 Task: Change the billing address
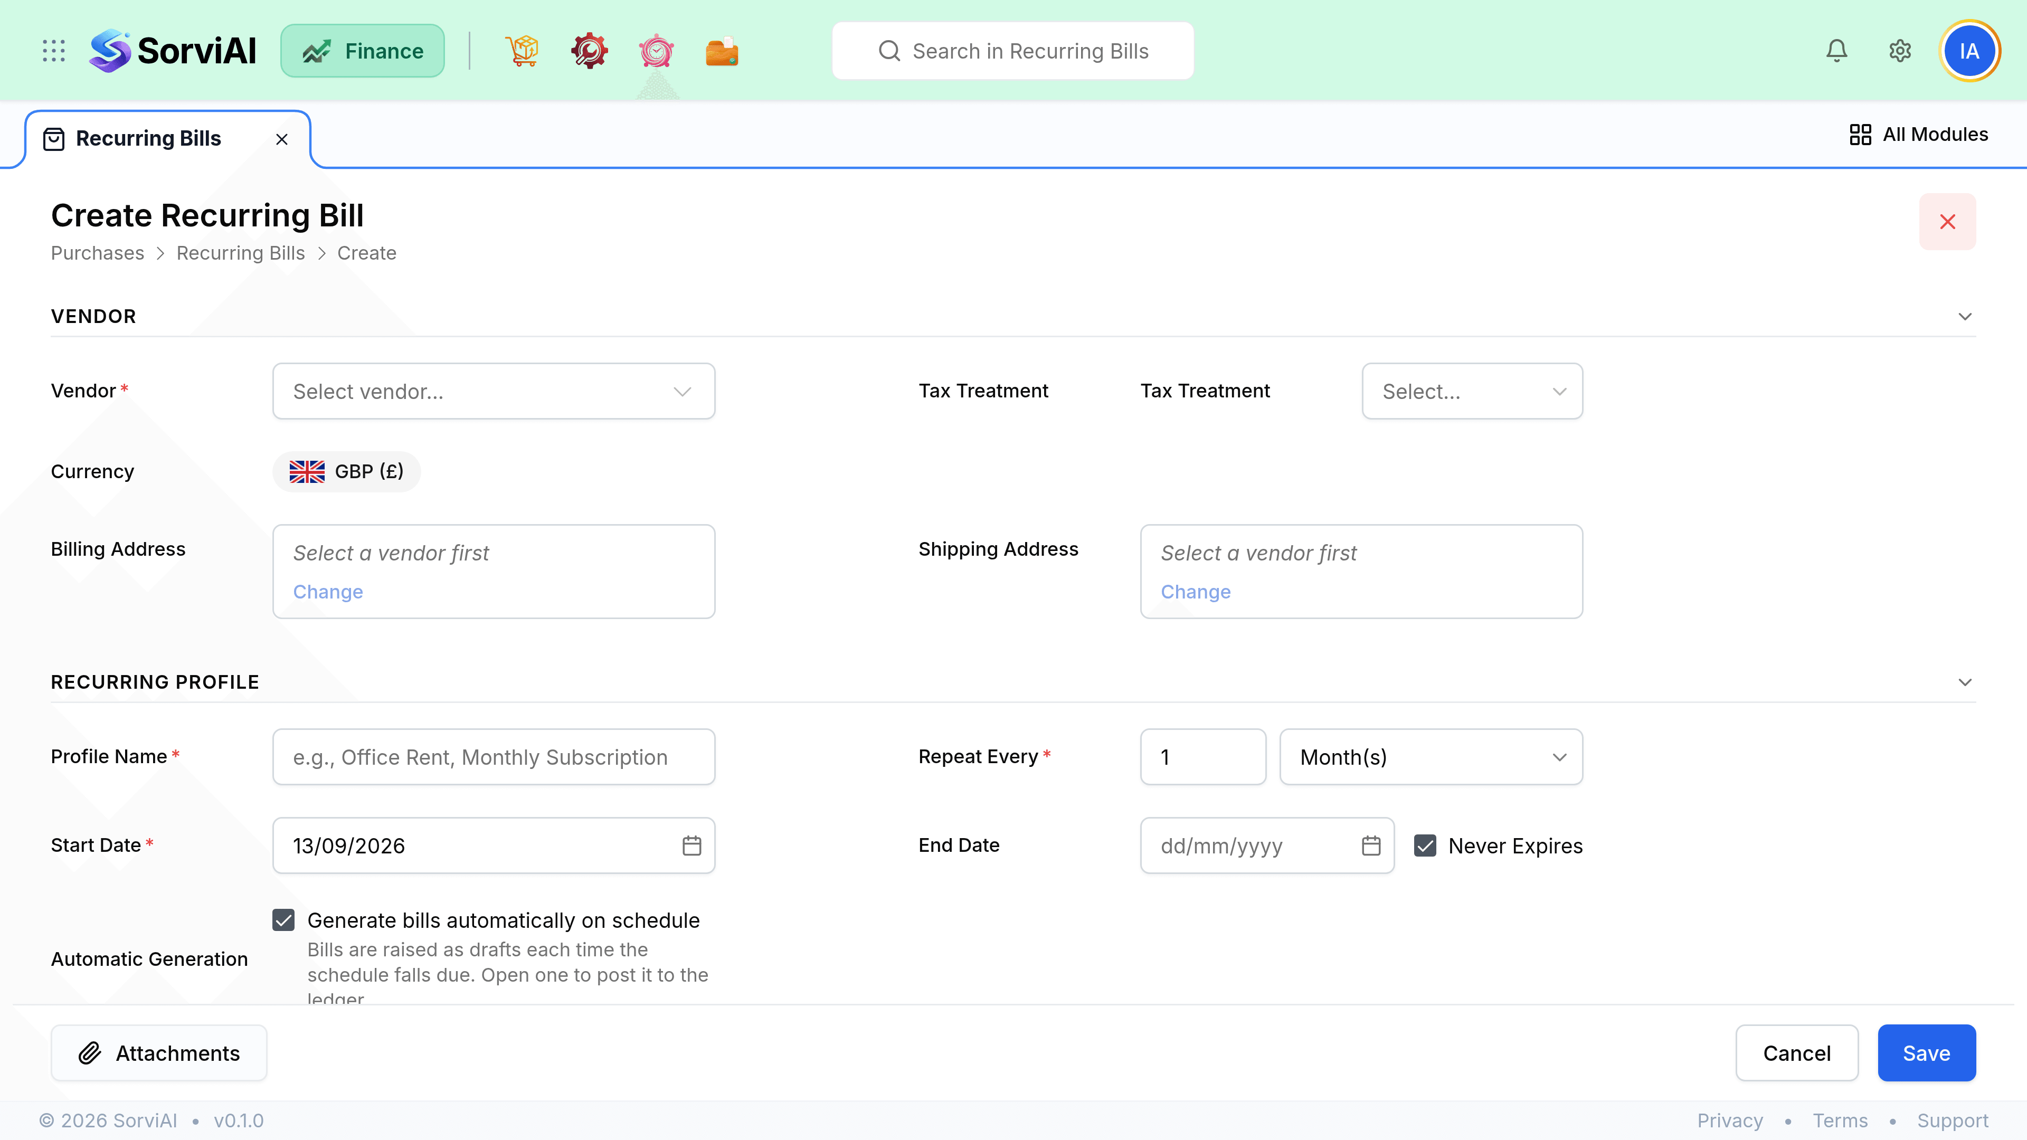point(328,592)
